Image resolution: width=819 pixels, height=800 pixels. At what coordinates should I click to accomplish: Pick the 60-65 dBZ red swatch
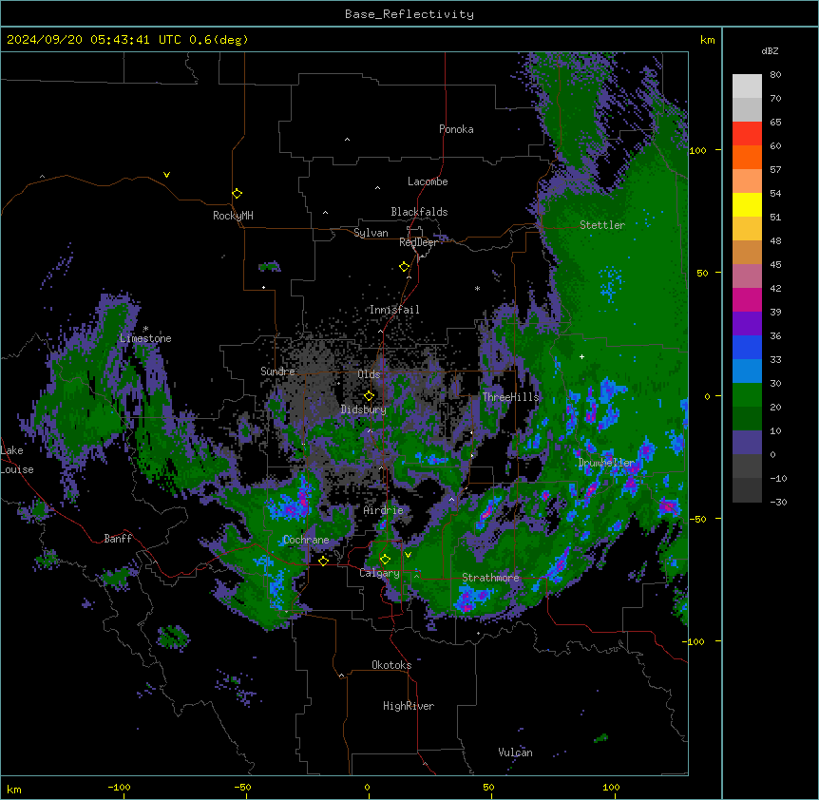coord(747,134)
